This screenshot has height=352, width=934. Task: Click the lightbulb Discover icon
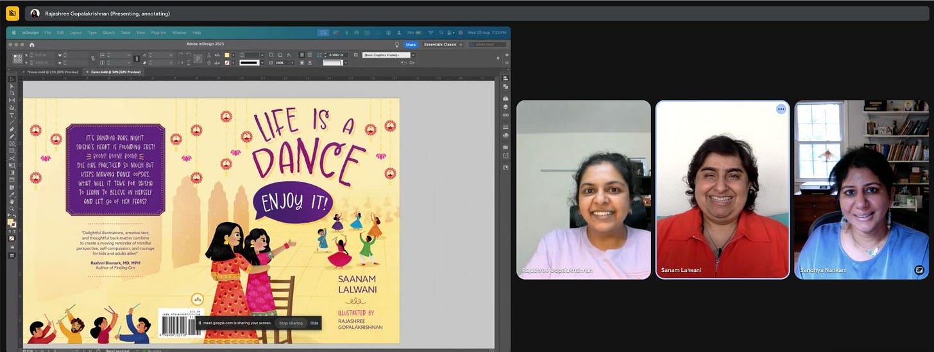(396, 45)
